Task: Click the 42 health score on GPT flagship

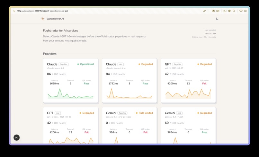Action: click(167, 74)
